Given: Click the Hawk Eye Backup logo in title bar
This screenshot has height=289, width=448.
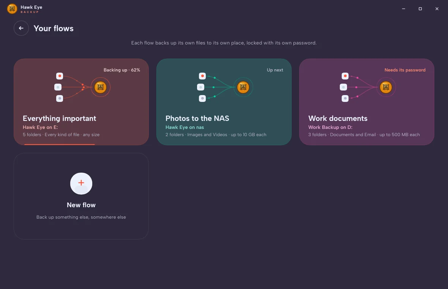Looking at the screenshot, I should pyautogui.click(x=12, y=9).
